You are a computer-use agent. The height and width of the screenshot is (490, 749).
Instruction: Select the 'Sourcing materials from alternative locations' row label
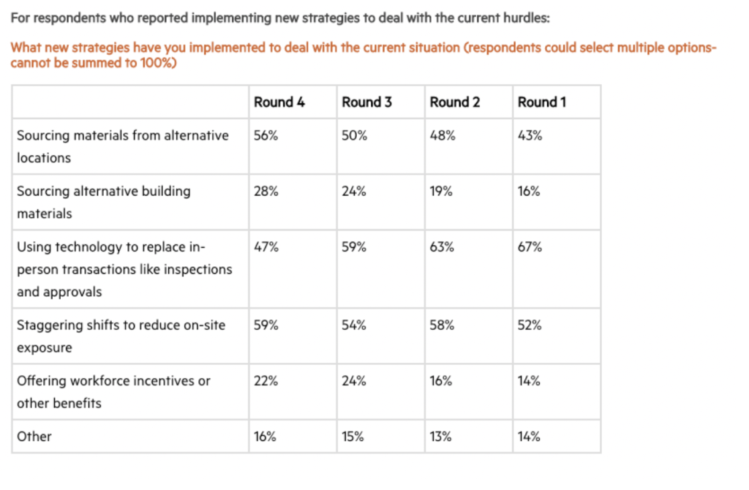coord(123,146)
